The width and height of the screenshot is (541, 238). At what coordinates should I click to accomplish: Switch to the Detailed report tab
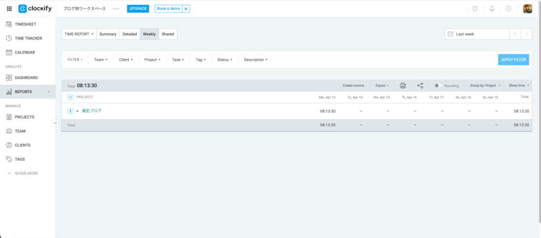[129, 34]
